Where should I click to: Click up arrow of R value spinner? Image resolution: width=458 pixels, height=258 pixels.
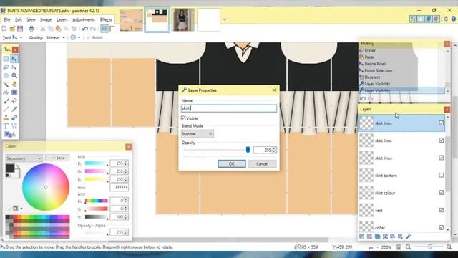click(126, 162)
